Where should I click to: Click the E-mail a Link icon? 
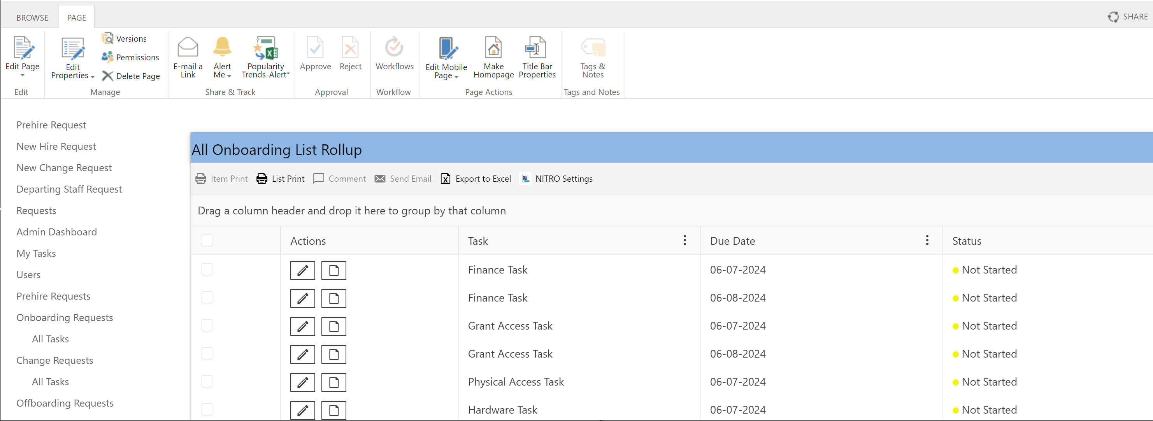coord(187,56)
